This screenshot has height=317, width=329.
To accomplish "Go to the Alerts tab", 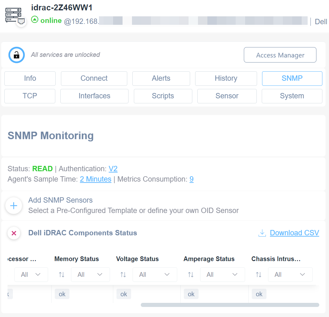I will click(161, 79).
